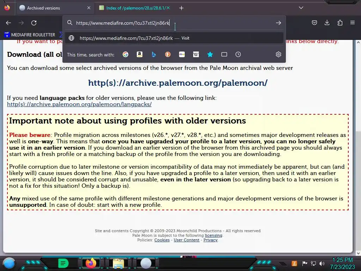Viewport: 361px width, 271px height.
Task: Reload the current page
Action: point(34,23)
